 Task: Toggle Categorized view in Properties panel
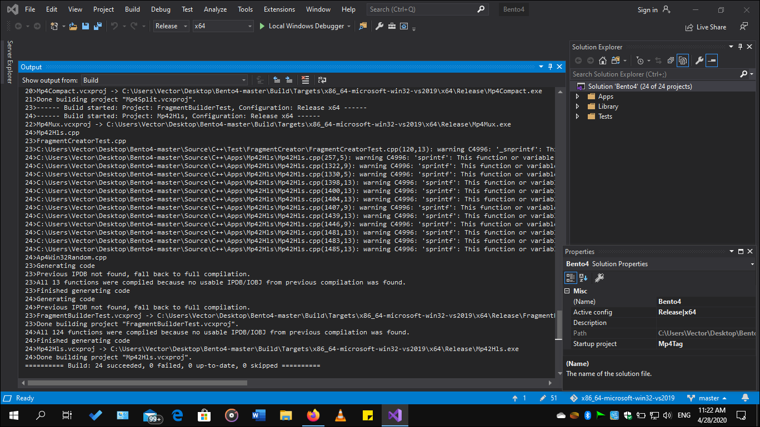(x=571, y=278)
